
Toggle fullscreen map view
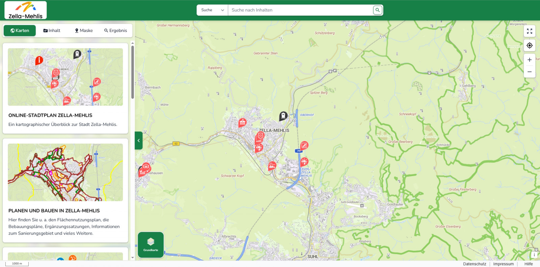pos(529,31)
